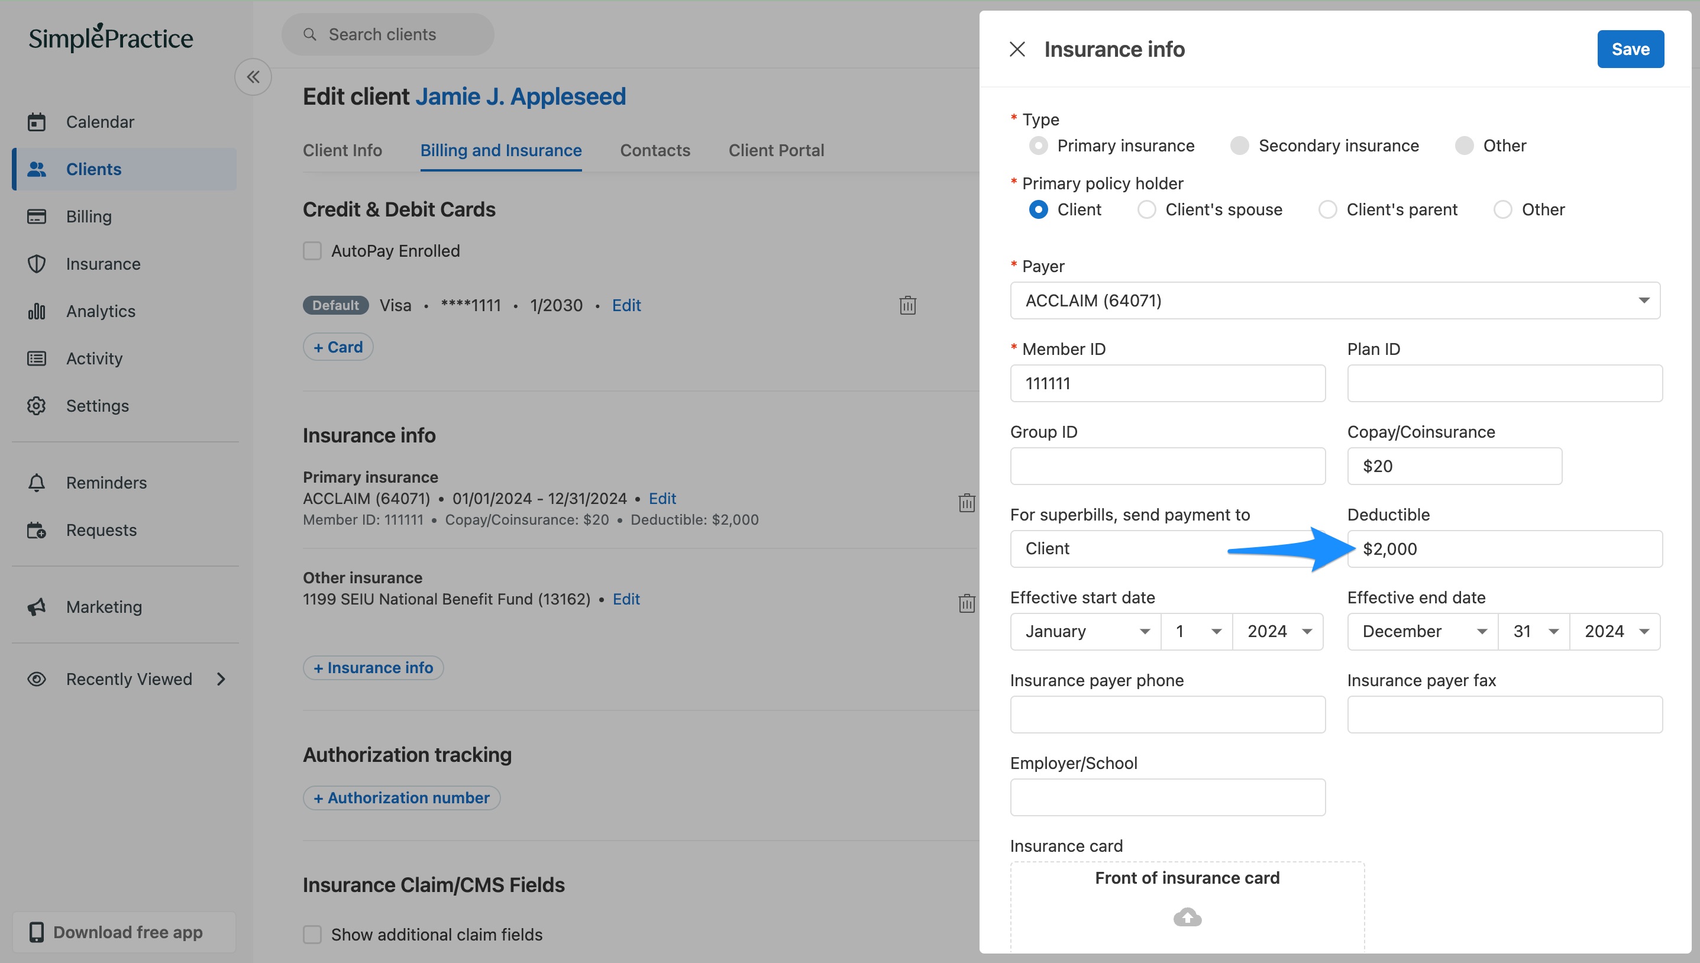
Task: Click the Group ID input field
Action: point(1168,466)
